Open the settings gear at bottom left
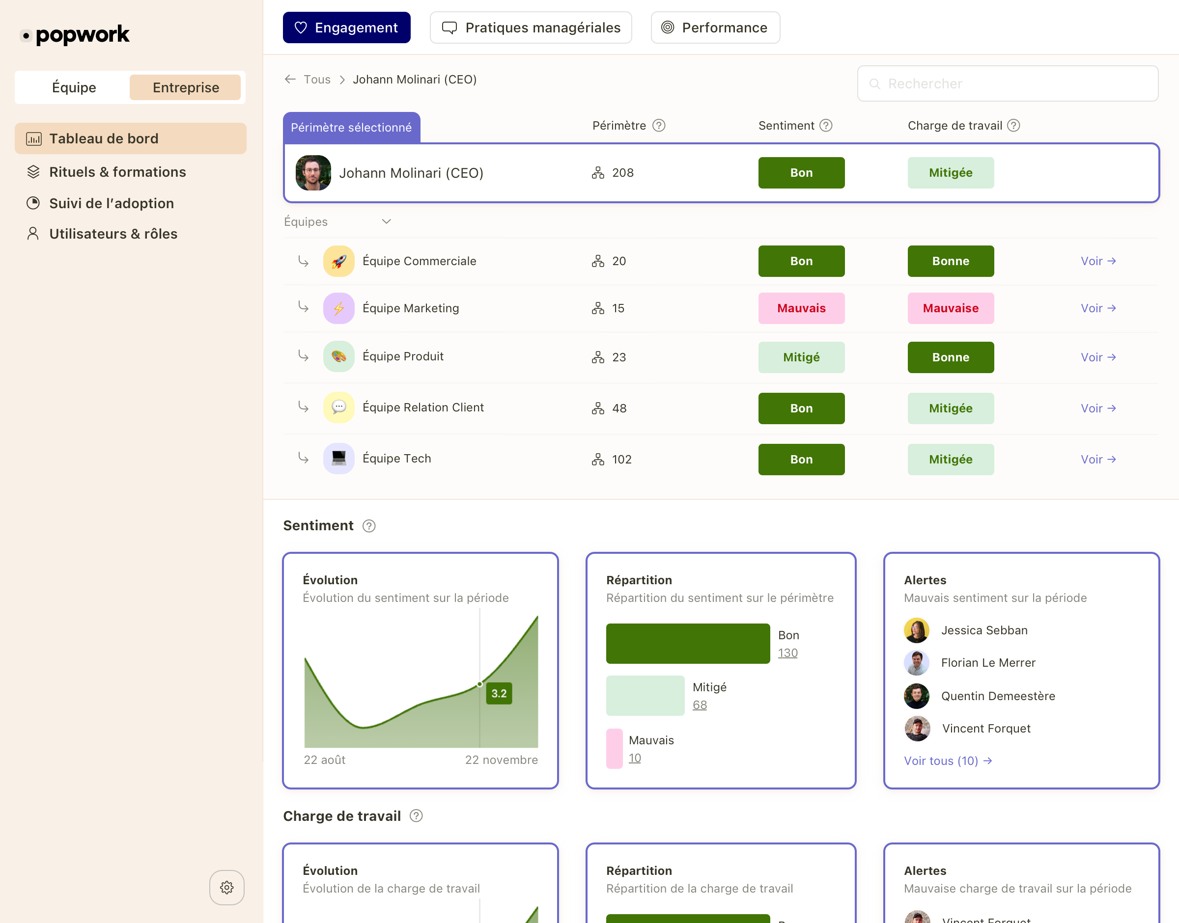The height and width of the screenshot is (923, 1179). click(x=226, y=887)
